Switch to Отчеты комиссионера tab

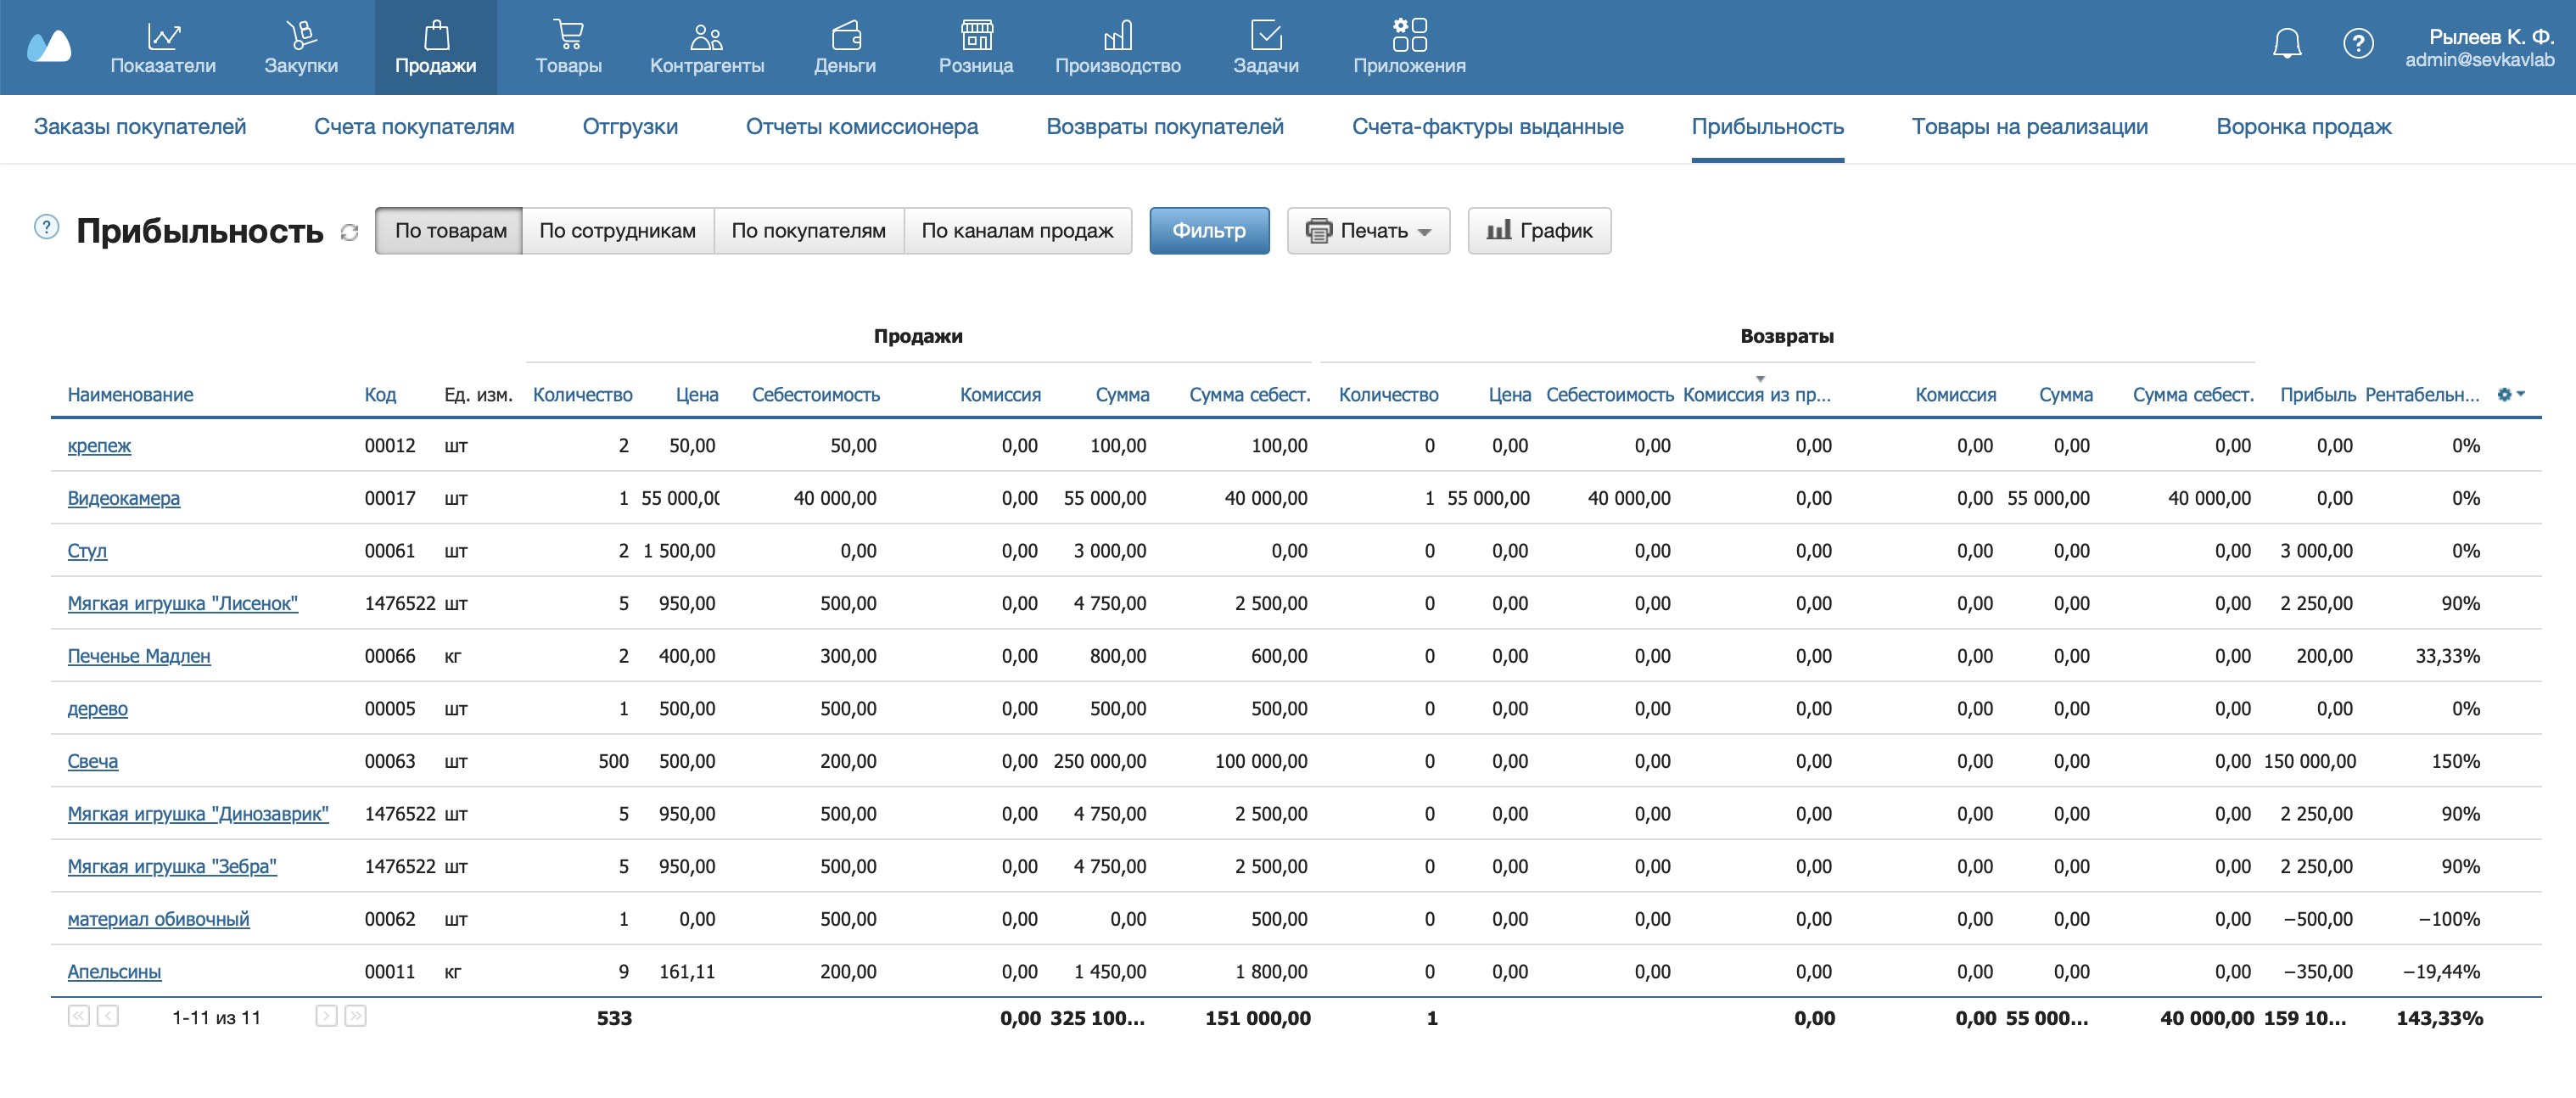(x=861, y=127)
